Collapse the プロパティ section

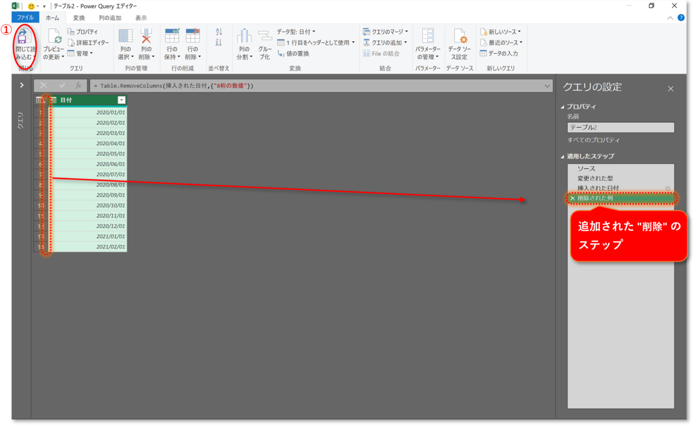[562, 107]
